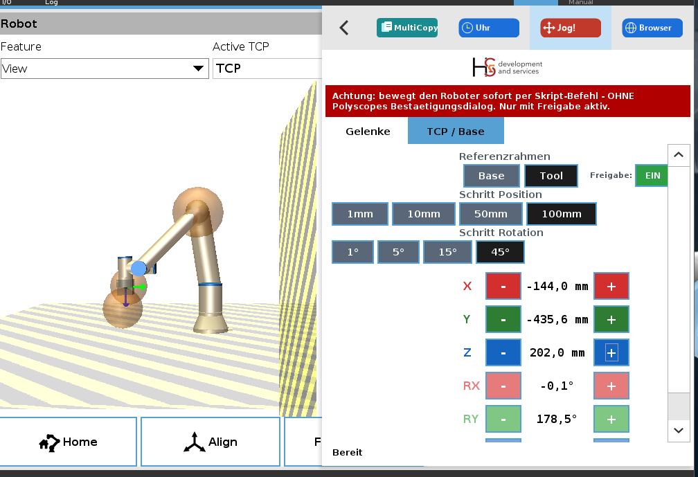Click the RY value 178,5°
The height and width of the screenshot is (477, 698).
coord(557,419)
